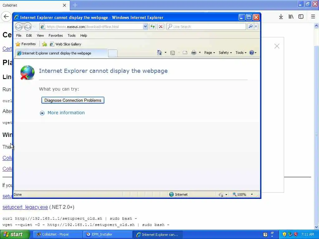The image size is (319, 239).
Task: Click the easeus.com address bar field
Action: [93, 26]
